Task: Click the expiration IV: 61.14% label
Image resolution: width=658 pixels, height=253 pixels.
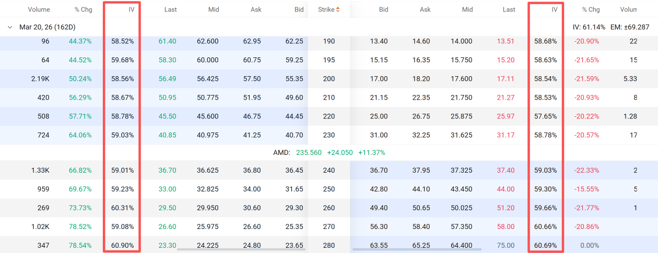Action: tap(589, 27)
